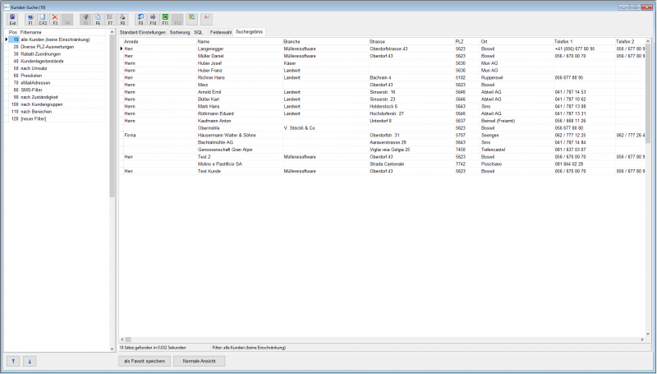Select customer row 'Langenegger'

click(382, 48)
